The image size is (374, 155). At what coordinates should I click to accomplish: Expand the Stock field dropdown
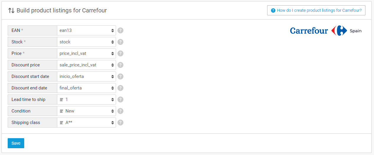pos(86,42)
